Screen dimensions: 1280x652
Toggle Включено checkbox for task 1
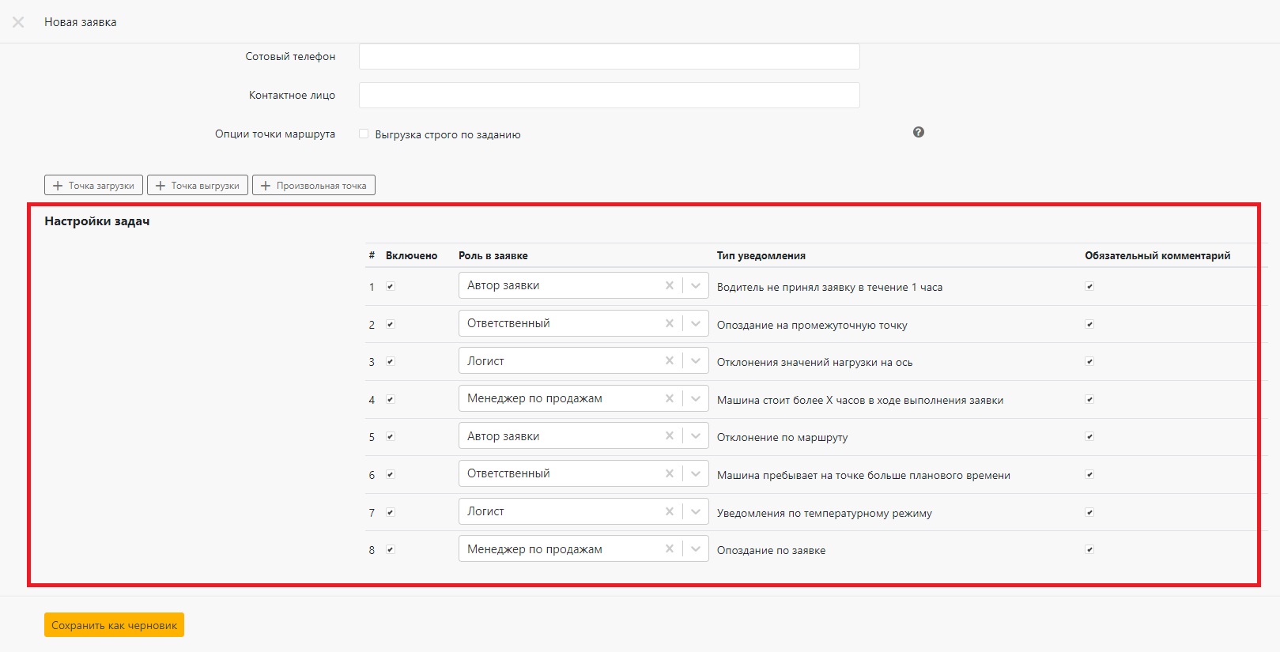[x=391, y=286]
